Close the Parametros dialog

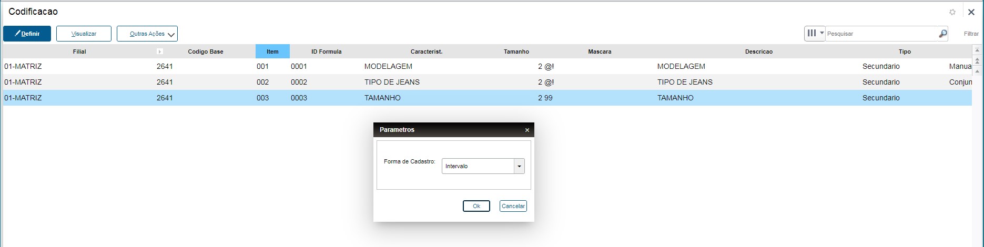(x=527, y=130)
